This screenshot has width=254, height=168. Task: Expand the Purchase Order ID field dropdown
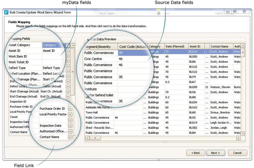click(70, 108)
